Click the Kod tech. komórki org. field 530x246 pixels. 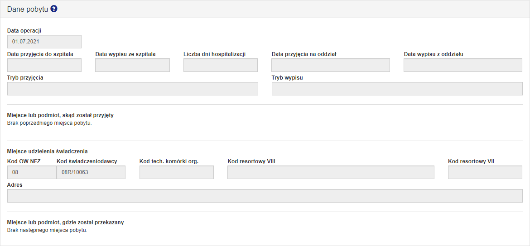coord(176,172)
